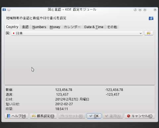Click the reset icon button beside country dropdown
Viewport: 159px width, 128px height.
149,33
